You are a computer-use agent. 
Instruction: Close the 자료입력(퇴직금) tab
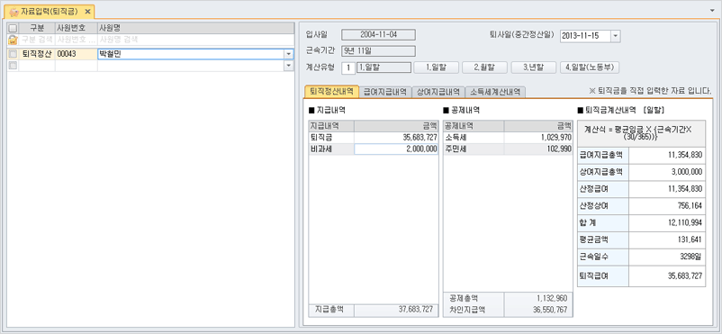[x=87, y=11]
